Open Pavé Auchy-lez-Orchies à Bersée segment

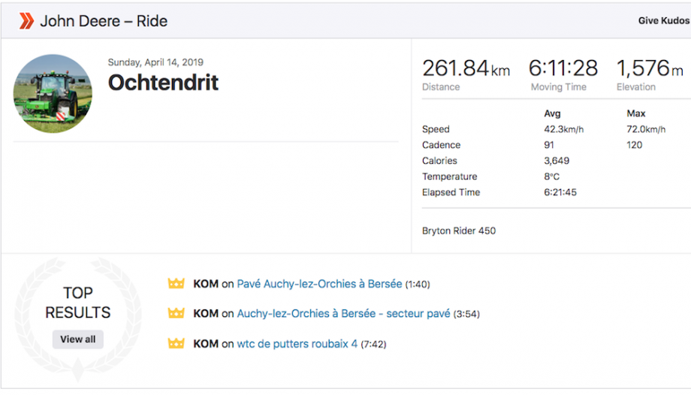[319, 284]
